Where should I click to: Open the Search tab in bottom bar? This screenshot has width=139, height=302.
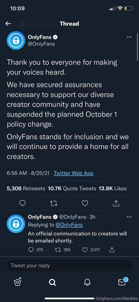pos(52,282)
